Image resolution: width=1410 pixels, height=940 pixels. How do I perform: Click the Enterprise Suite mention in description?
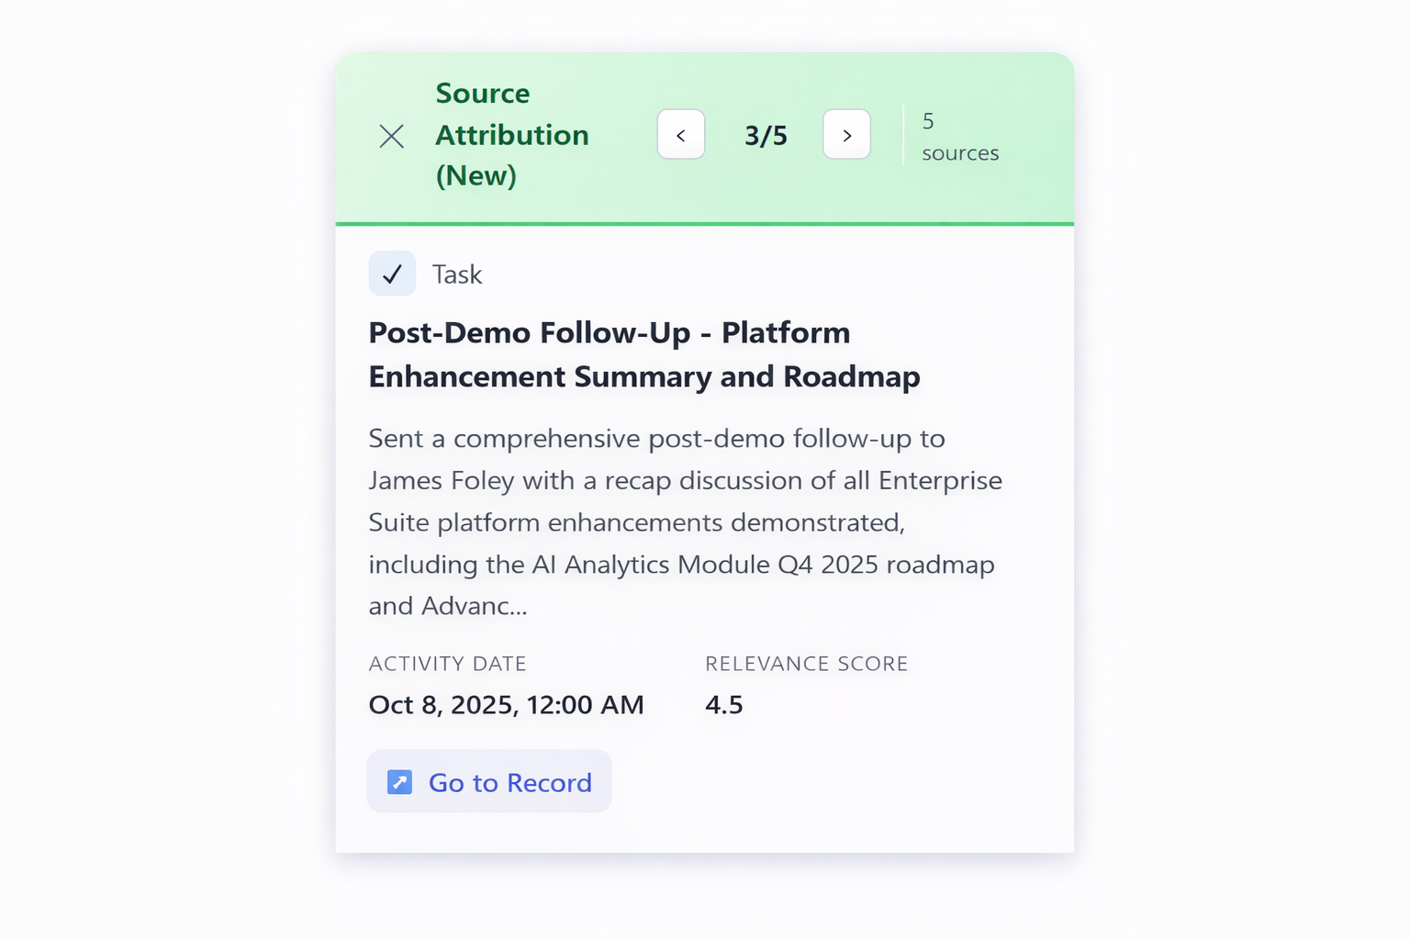pyautogui.click(x=940, y=481)
